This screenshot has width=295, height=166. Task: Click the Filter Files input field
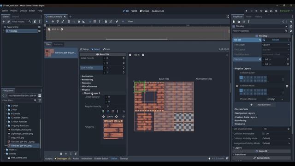click(x=19, y=101)
